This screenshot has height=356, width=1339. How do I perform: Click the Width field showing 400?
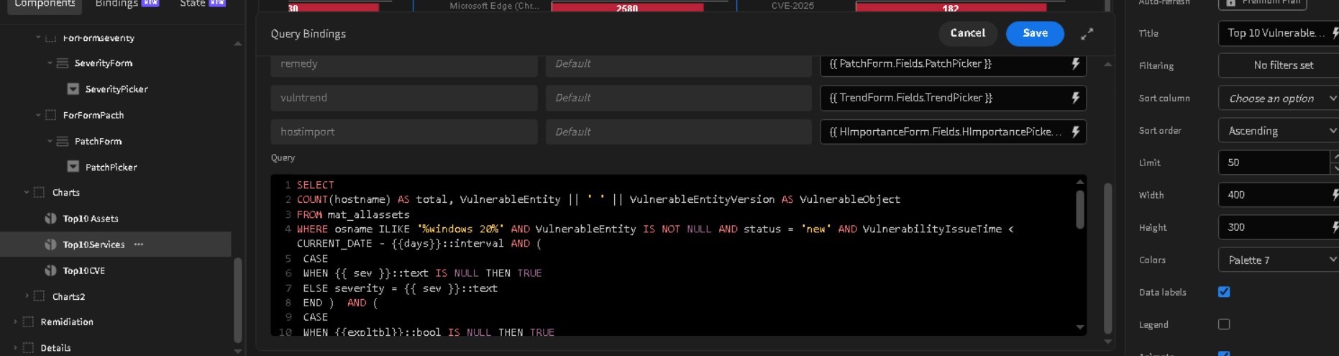tap(1273, 195)
